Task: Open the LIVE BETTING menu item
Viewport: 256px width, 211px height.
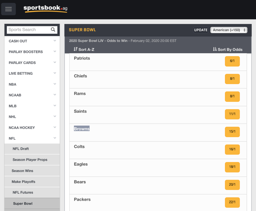Action: point(21,73)
